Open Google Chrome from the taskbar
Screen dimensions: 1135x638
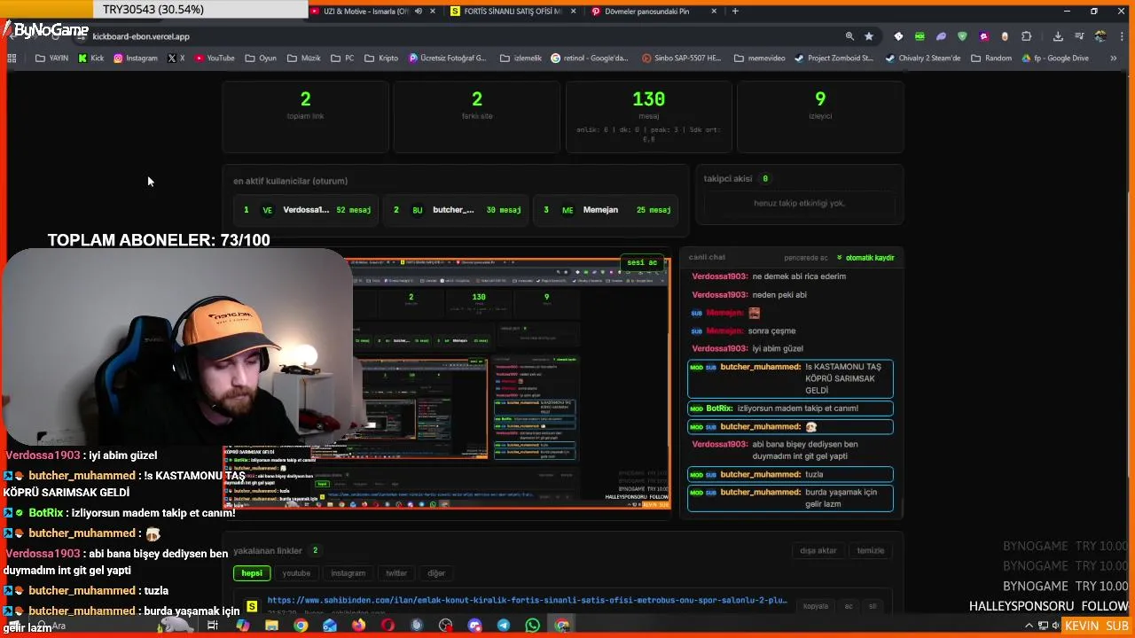(x=301, y=626)
